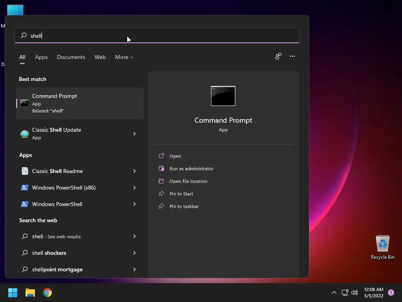Image resolution: width=402 pixels, height=302 pixels.
Task: Click the large Command Prompt preview icon
Action: click(223, 96)
